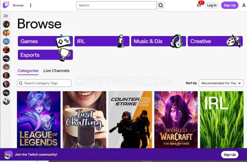
Task: Focus the Search Category Tags field
Action: (44, 83)
